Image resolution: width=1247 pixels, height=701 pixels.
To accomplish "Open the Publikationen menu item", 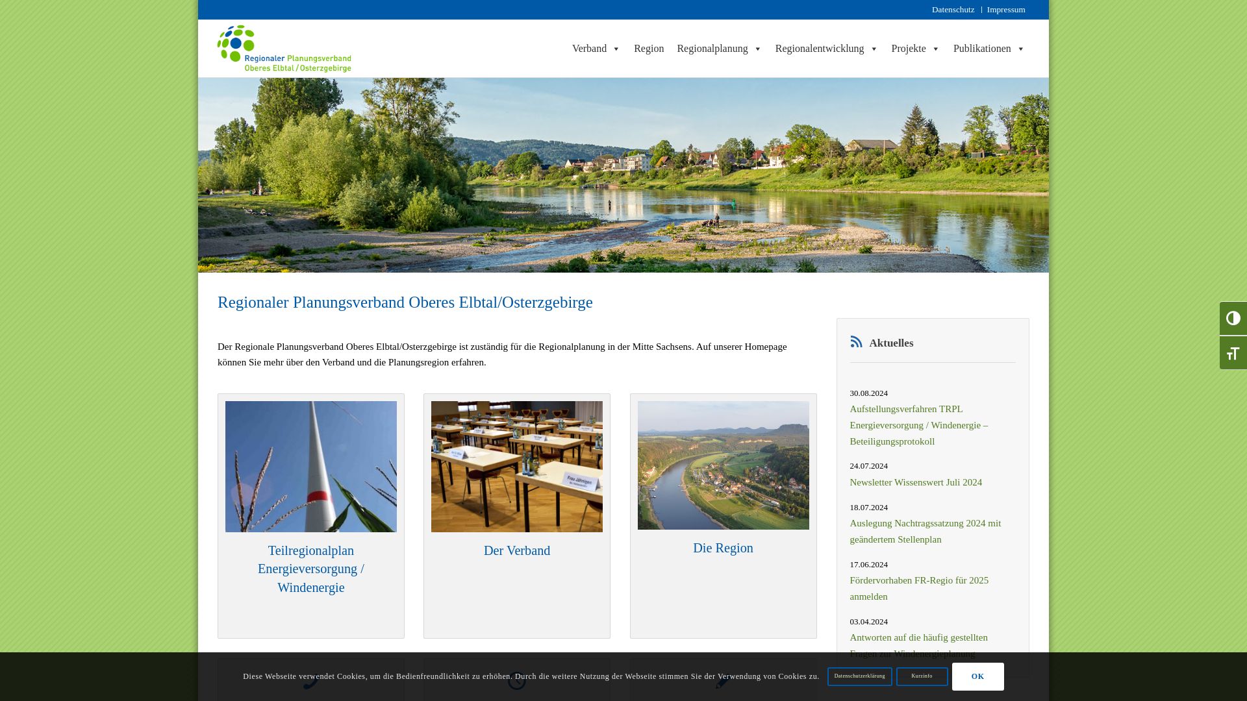I will [x=982, y=49].
